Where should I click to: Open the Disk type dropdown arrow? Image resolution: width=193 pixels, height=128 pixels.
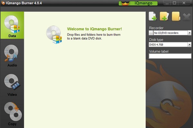pyautogui.click(x=189, y=44)
